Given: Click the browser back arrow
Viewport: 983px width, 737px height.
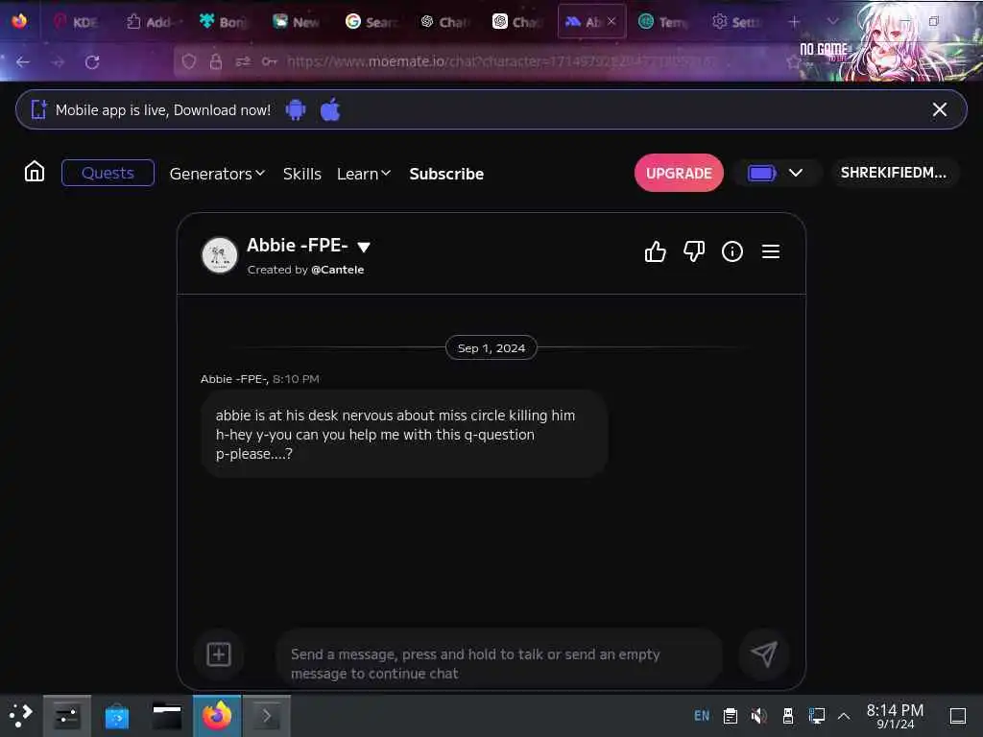Looking at the screenshot, I should tap(23, 62).
